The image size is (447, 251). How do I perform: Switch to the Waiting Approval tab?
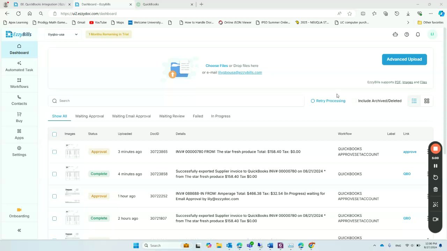(89, 116)
